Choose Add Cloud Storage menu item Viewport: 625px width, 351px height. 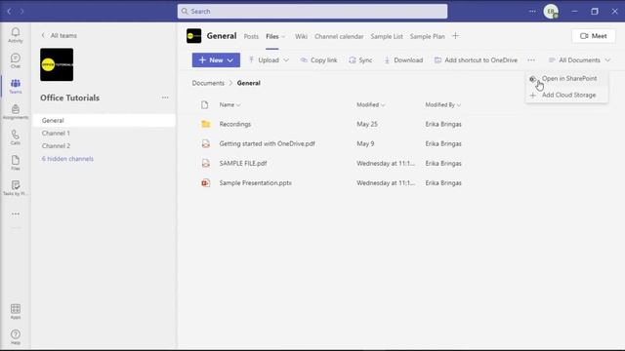click(x=566, y=96)
